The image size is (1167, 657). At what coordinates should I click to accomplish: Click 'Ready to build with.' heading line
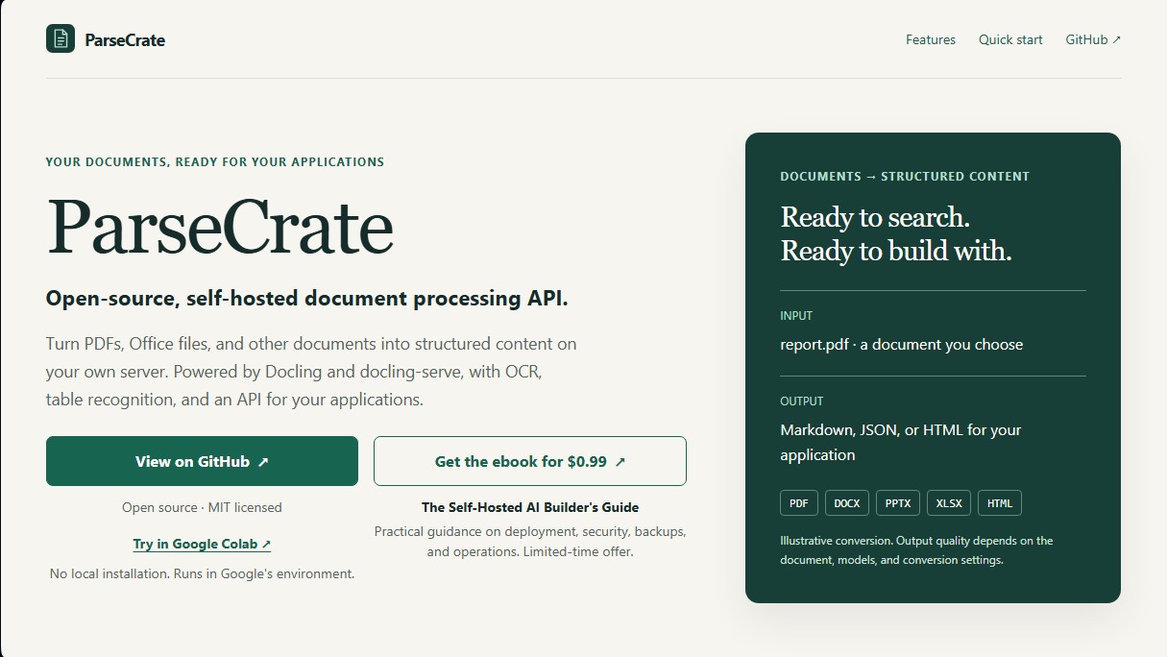coord(896,252)
